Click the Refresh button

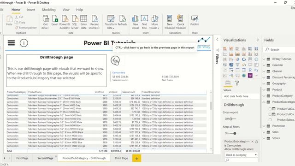[x=122, y=20]
